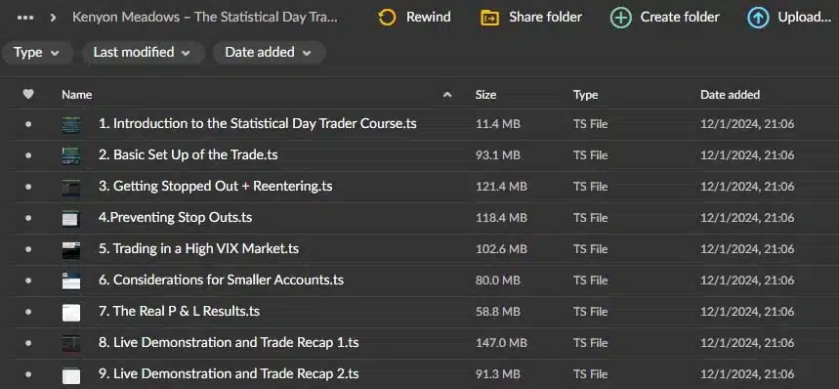Viewport: 839px width, 389px height.
Task: Click the 11.4 MB size value
Action: coord(497,124)
